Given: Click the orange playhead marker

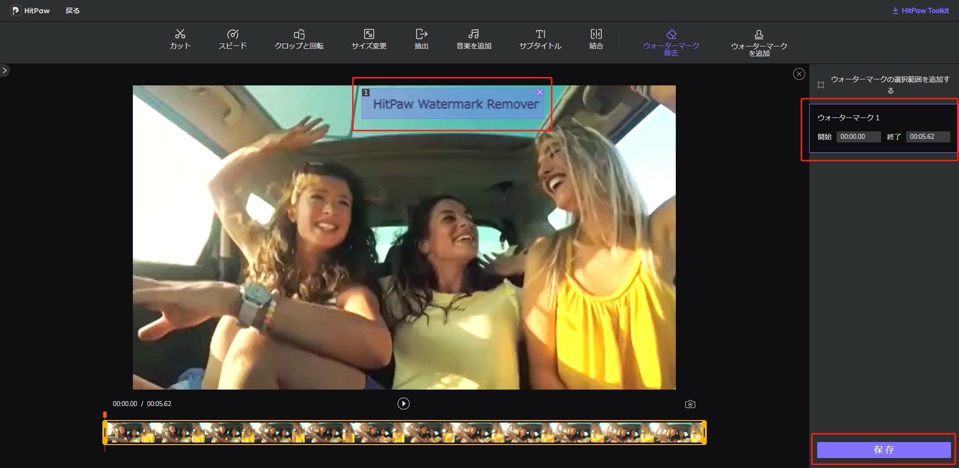Looking at the screenshot, I should coord(105,415).
